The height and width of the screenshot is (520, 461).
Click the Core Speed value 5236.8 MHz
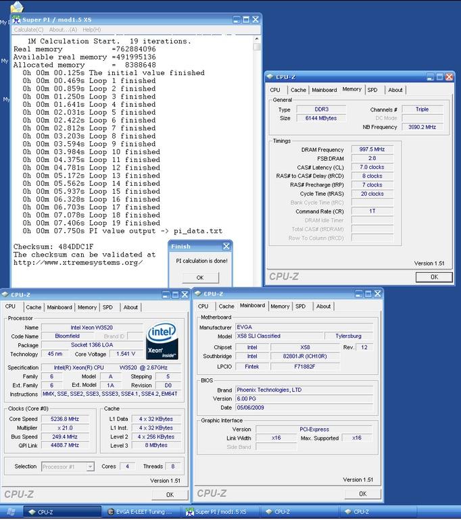(65, 419)
